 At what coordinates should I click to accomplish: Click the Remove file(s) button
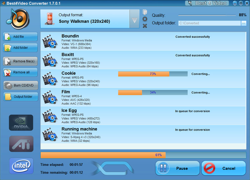[20, 61]
